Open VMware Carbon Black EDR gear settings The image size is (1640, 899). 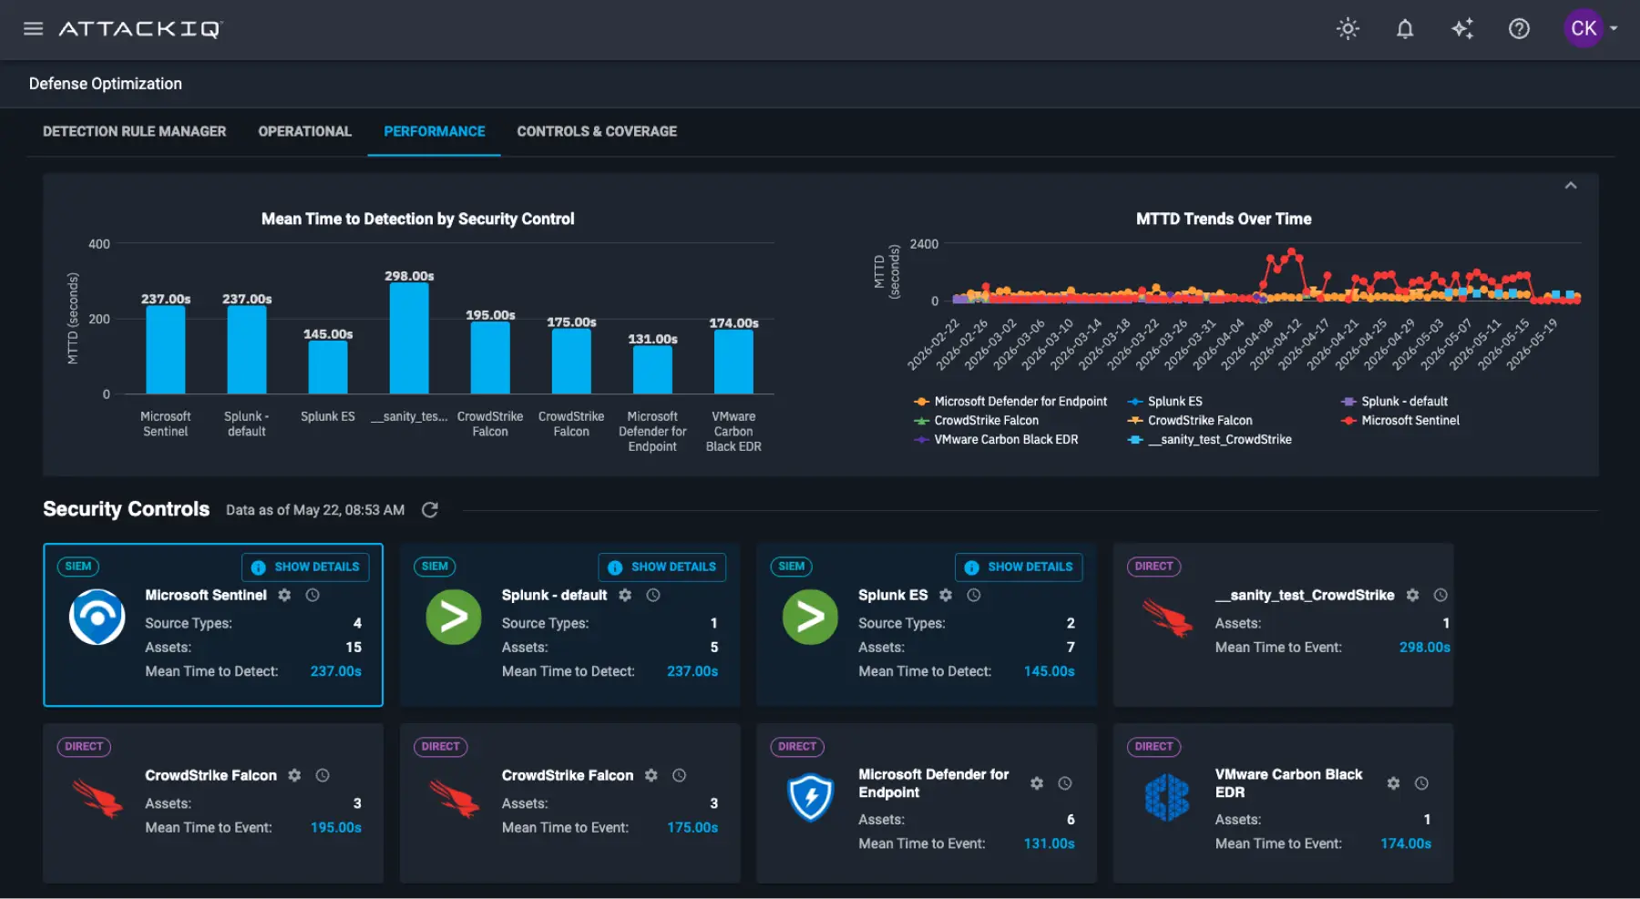pos(1393,783)
